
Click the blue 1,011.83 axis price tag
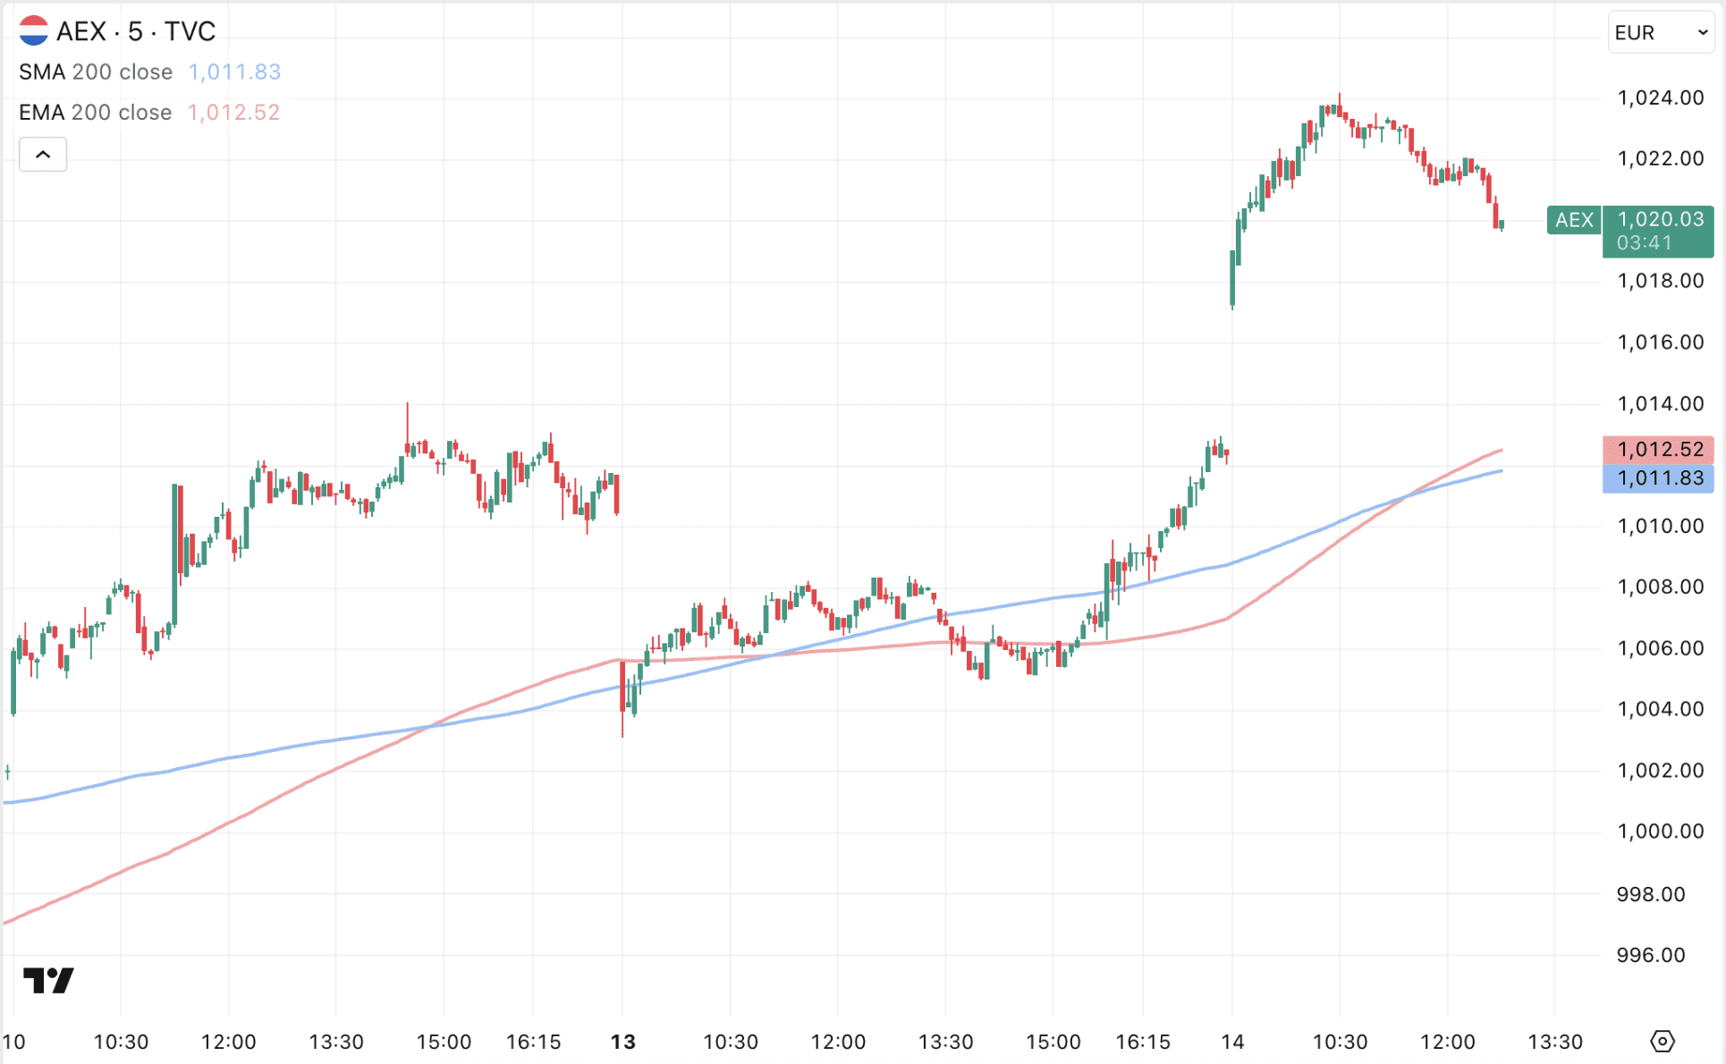(1660, 478)
